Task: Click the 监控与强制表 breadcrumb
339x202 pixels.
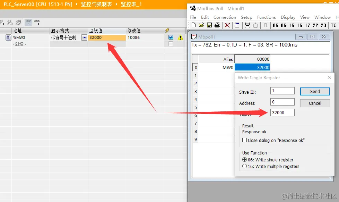Action: 96,4
